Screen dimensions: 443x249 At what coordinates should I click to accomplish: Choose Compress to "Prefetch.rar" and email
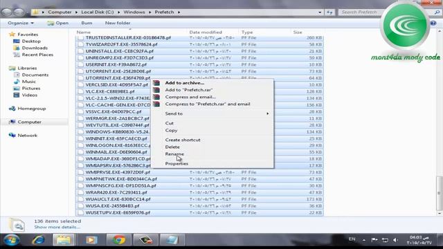tap(208, 104)
